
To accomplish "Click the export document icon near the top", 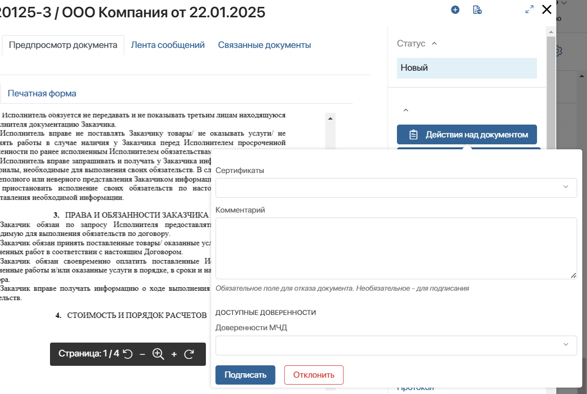I will 477,9.
